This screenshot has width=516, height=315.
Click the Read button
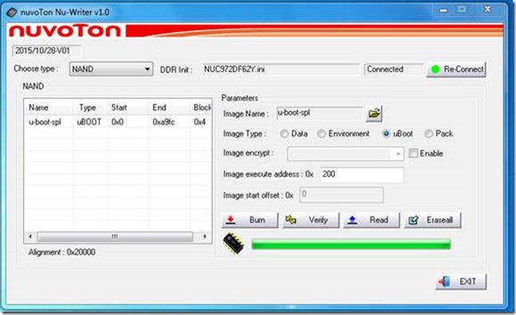[372, 220]
